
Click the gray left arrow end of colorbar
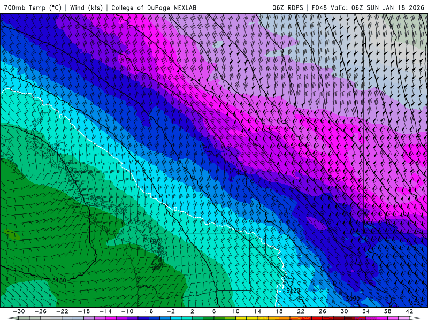tap(12, 318)
